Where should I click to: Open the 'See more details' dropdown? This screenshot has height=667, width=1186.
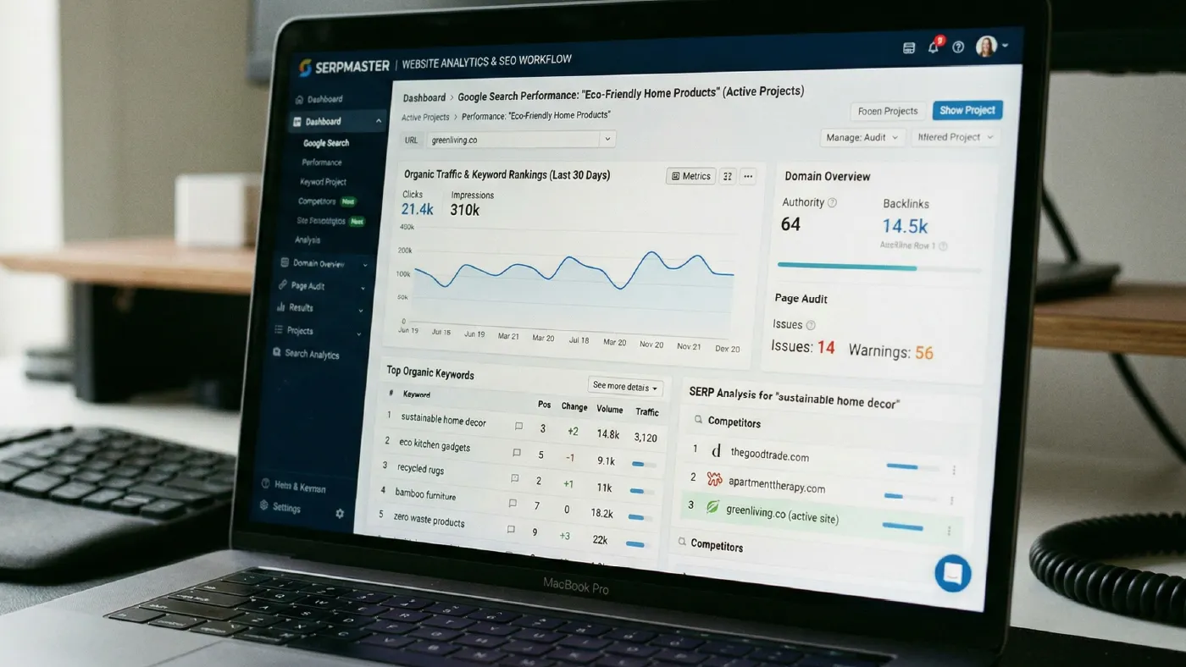(x=625, y=386)
